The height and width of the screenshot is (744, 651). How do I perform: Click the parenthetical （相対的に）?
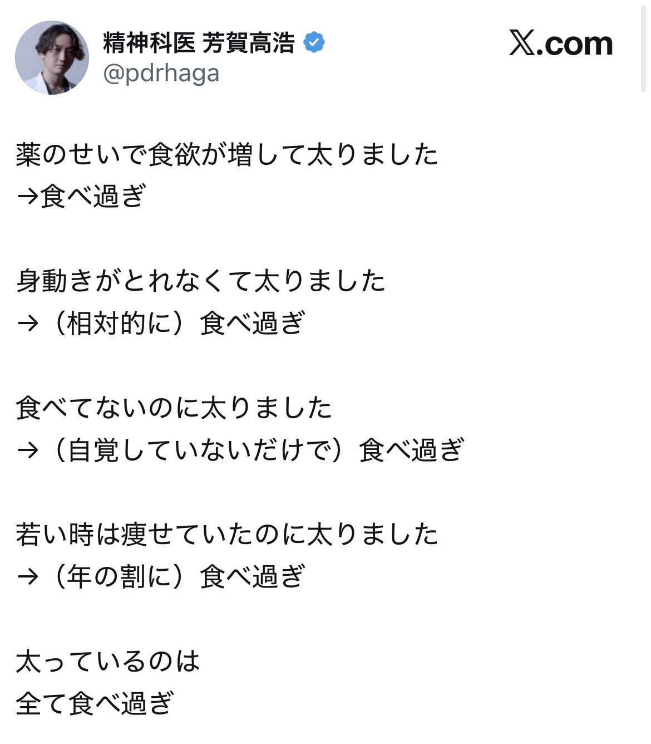[120, 323]
